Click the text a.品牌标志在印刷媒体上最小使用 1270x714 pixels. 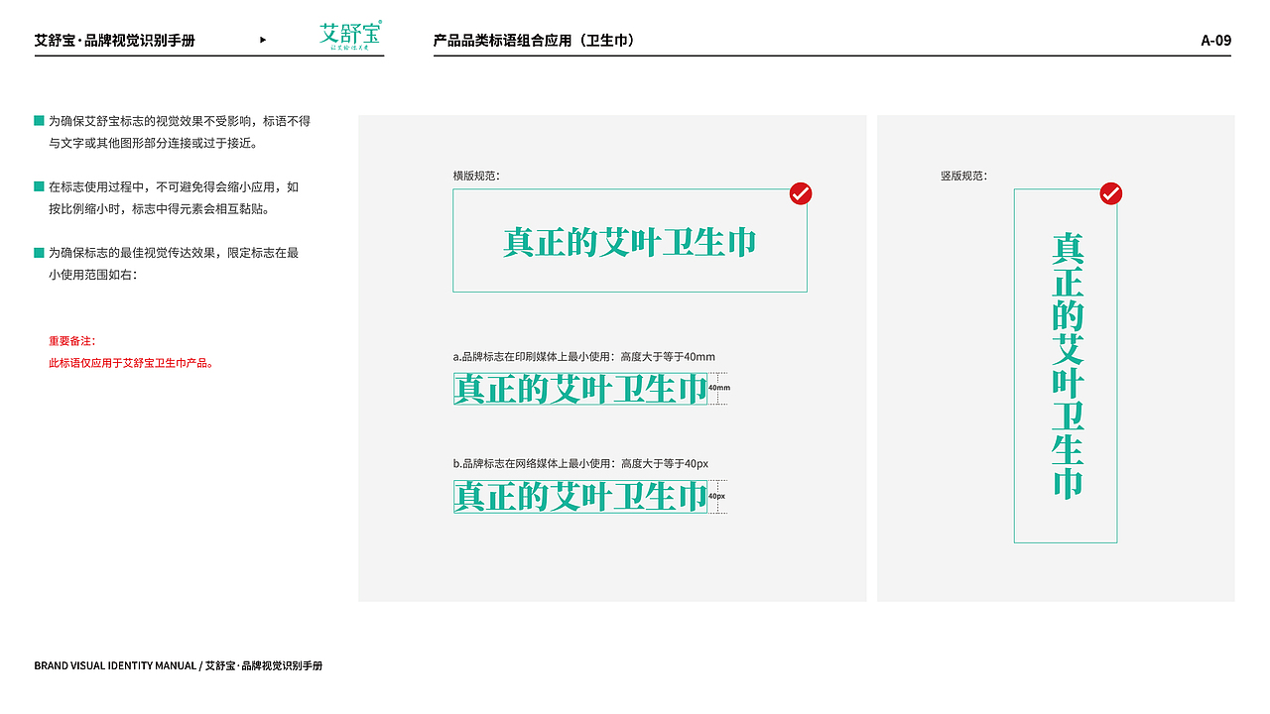coord(583,357)
